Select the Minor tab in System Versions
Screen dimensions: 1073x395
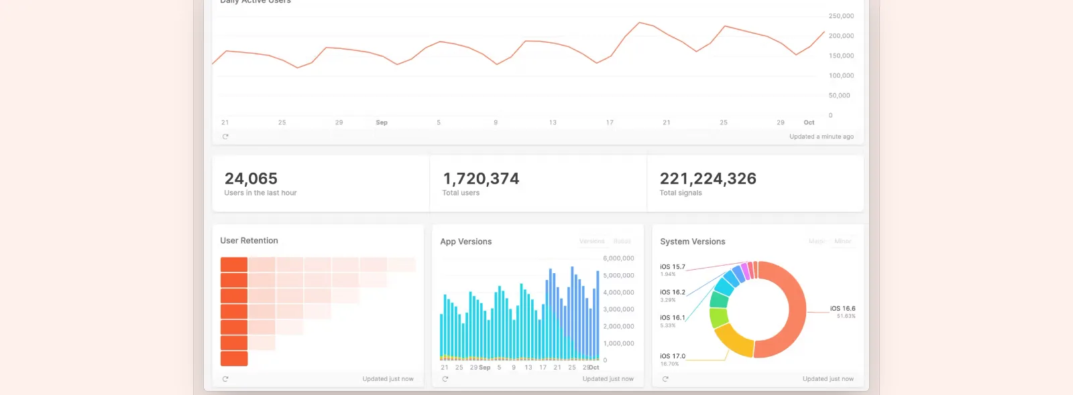pos(843,242)
